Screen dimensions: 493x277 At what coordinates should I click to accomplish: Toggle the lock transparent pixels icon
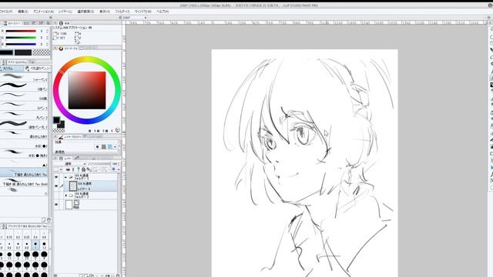[x=89, y=169]
